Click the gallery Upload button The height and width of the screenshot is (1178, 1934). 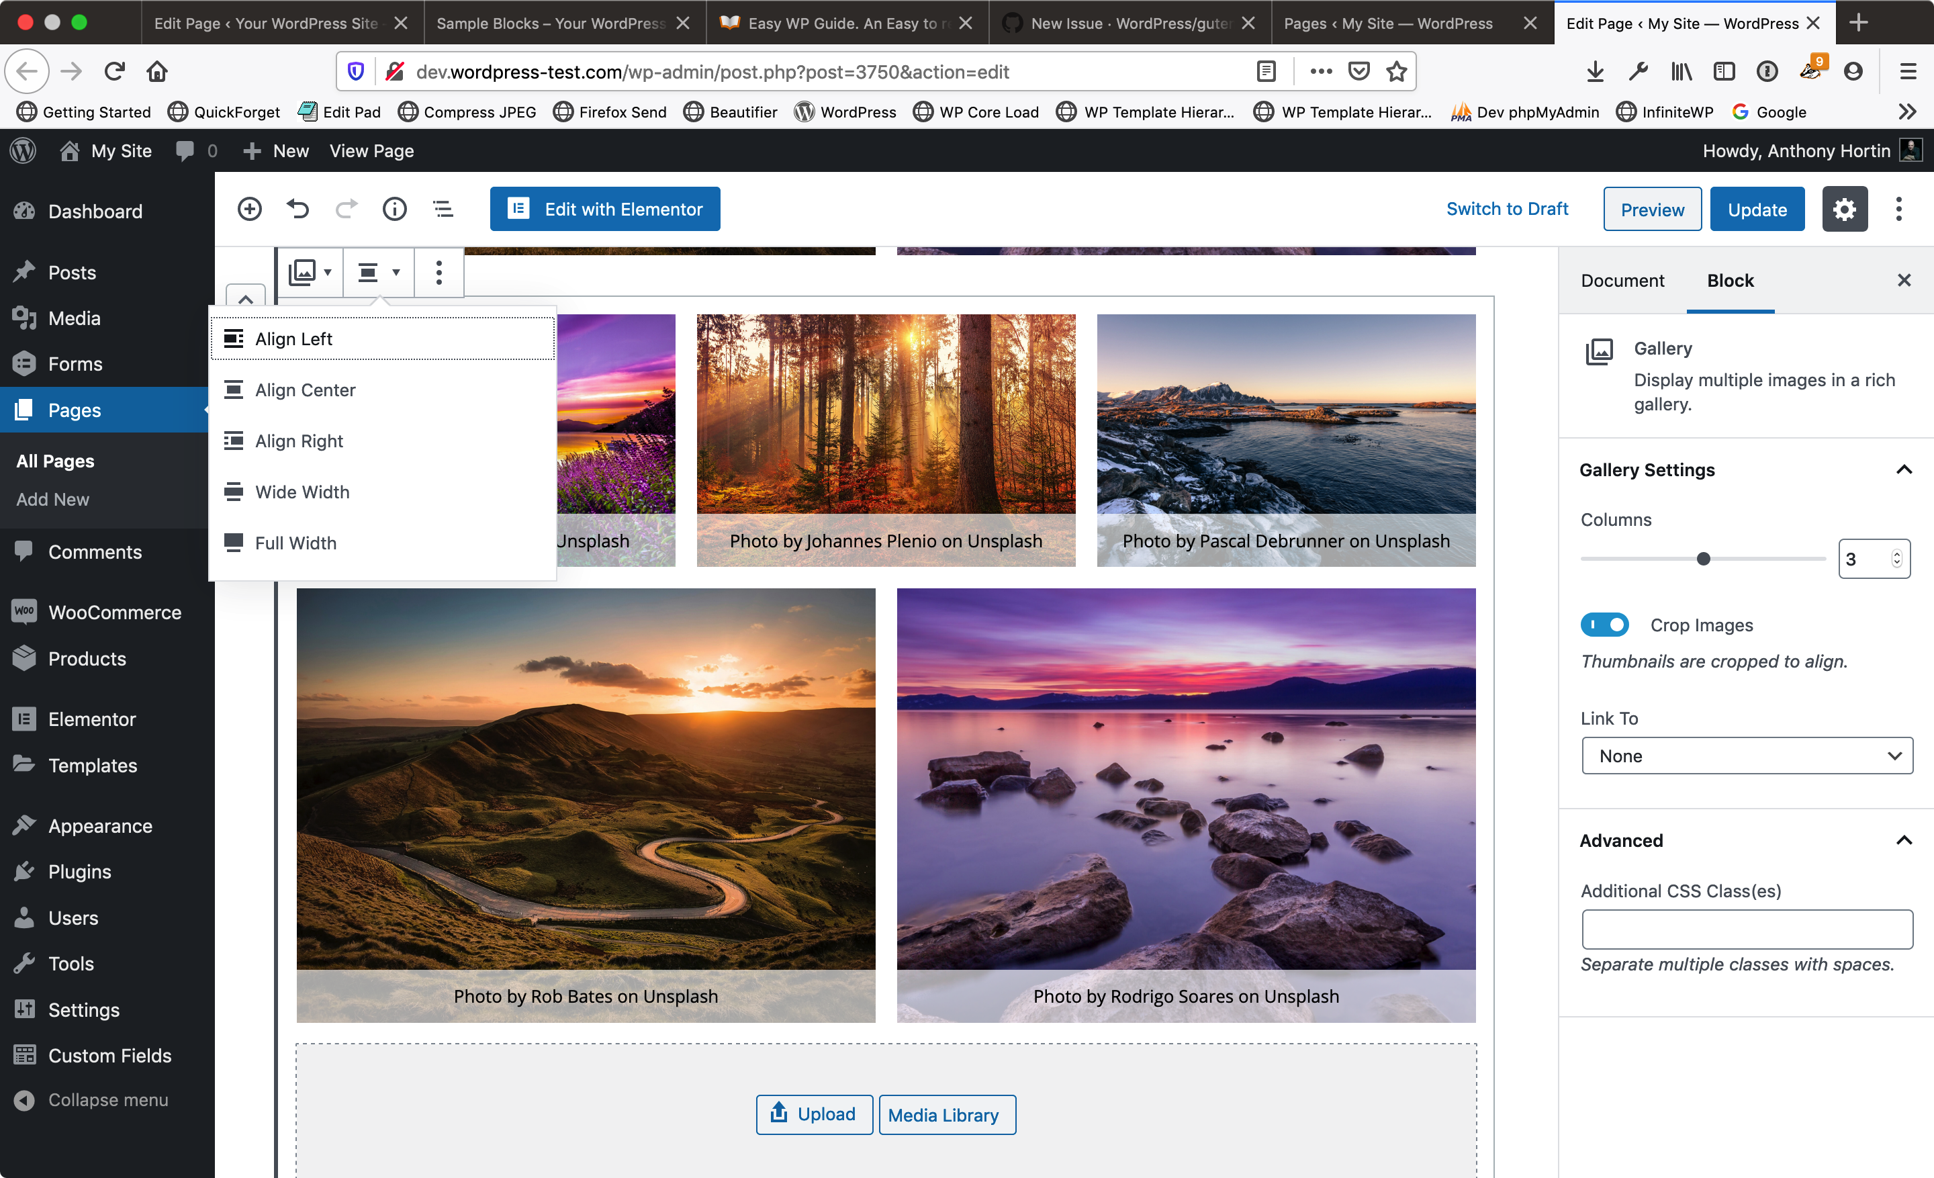[814, 1114]
